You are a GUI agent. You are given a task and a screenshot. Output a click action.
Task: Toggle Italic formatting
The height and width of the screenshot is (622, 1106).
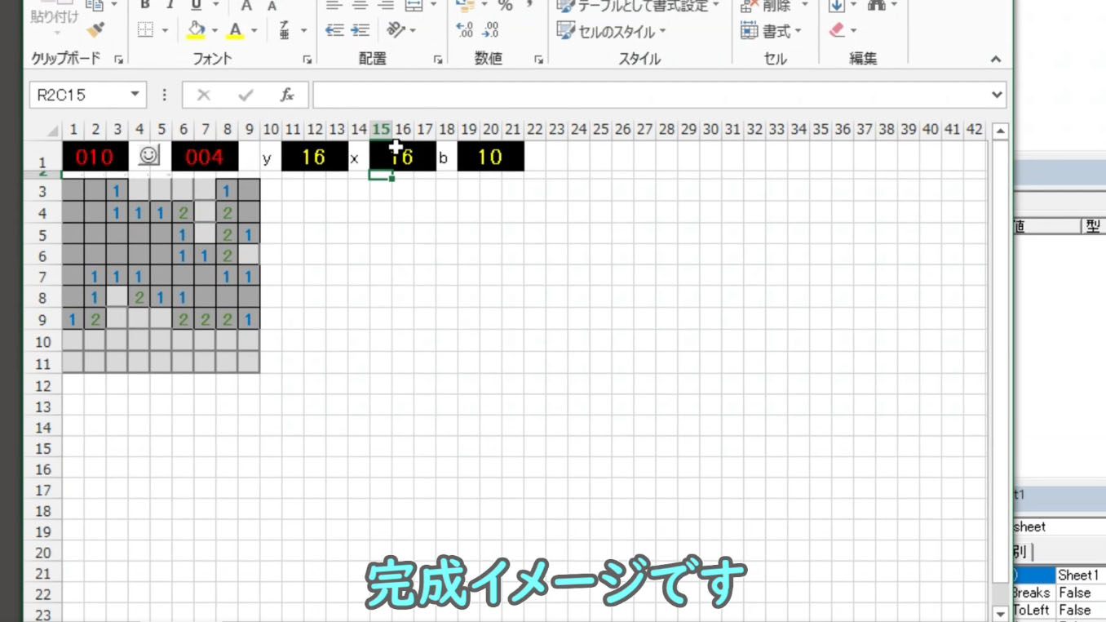click(170, 5)
